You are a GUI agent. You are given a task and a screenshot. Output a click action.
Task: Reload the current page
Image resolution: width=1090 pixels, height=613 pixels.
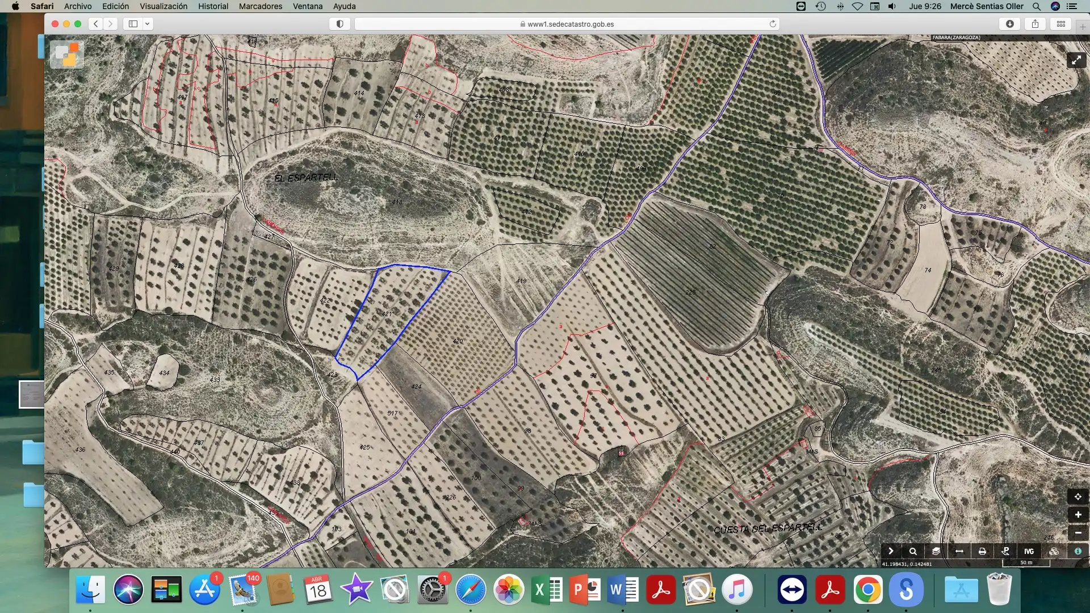click(x=773, y=24)
